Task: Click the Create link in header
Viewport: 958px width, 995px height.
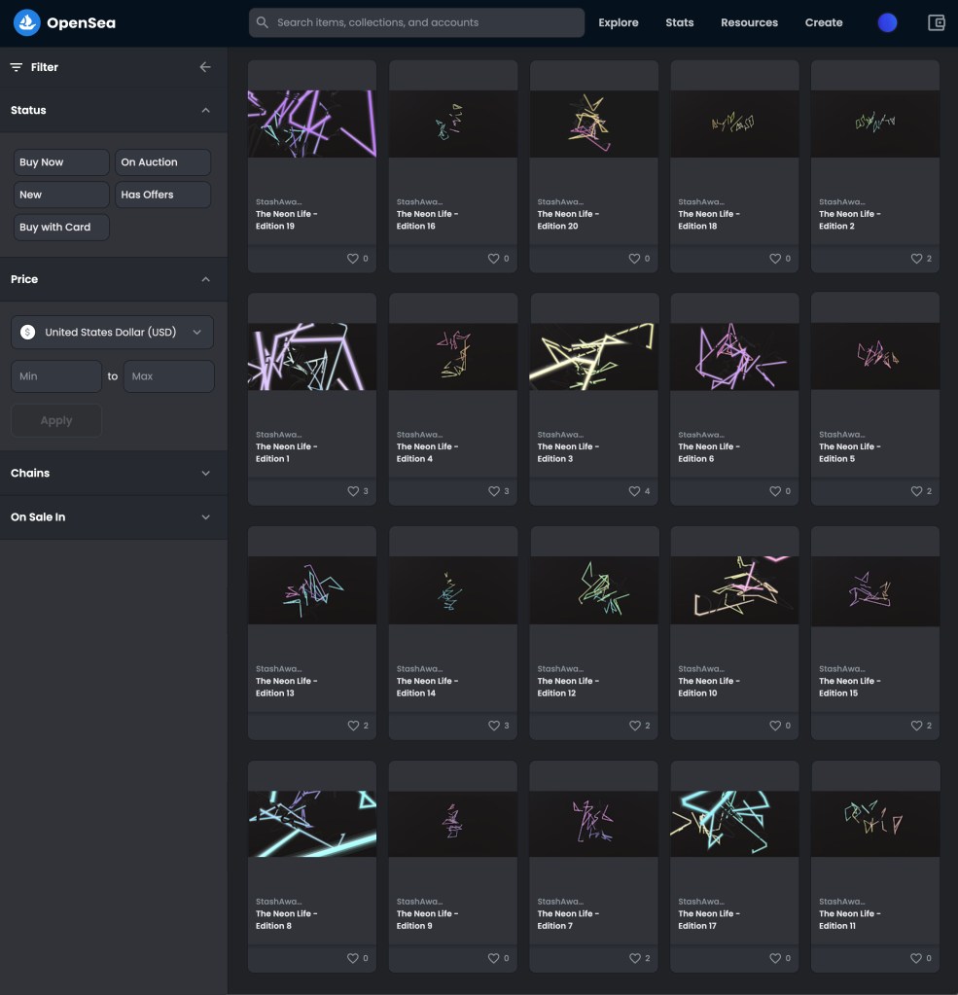Action: tap(824, 22)
